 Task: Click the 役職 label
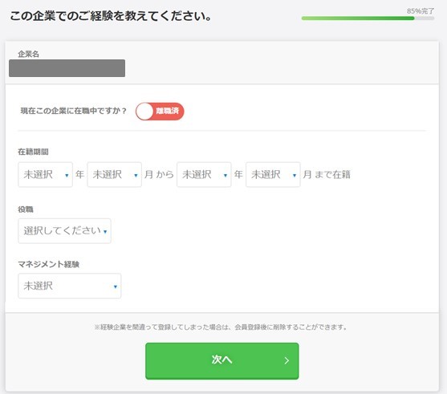pos(26,209)
